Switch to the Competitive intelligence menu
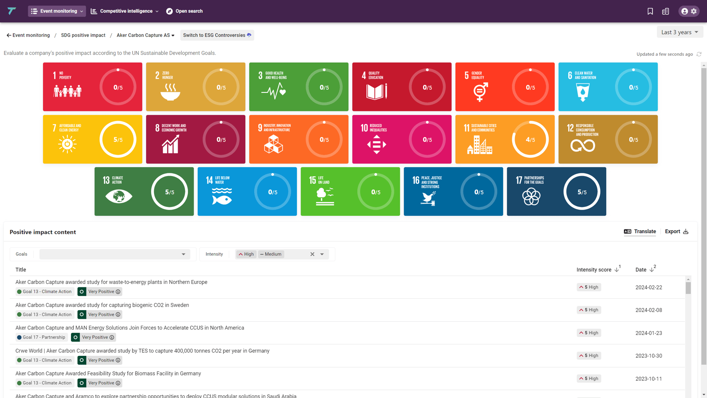707x398 pixels. (x=124, y=11)
